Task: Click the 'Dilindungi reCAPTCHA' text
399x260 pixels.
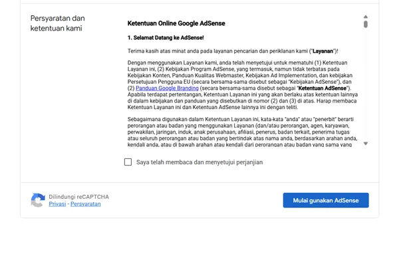Action: [x=79, y=197]
